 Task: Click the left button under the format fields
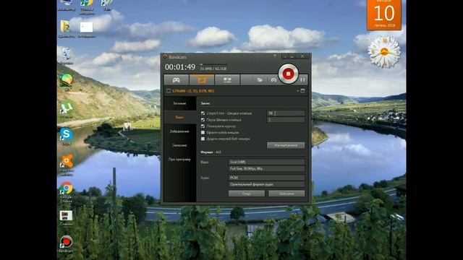coord(247,194)
